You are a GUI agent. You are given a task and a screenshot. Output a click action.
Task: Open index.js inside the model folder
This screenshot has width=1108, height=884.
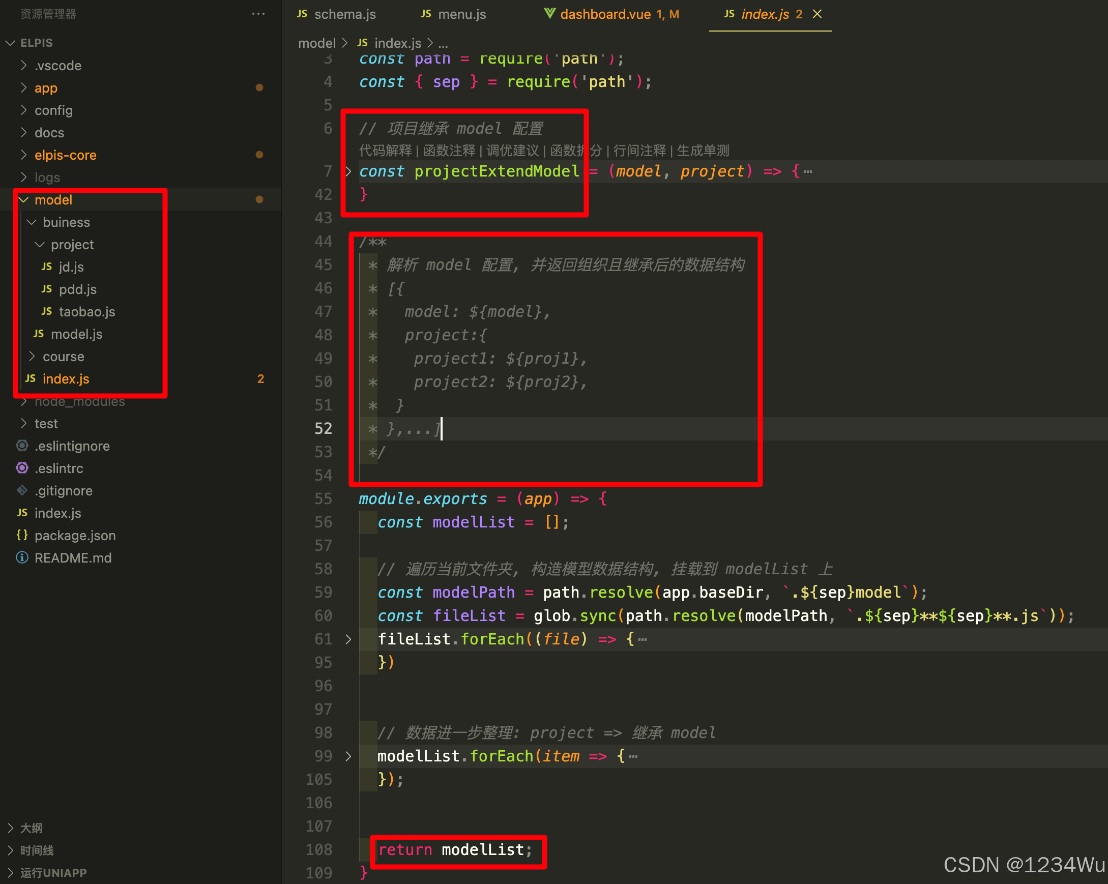click(66, 379)
